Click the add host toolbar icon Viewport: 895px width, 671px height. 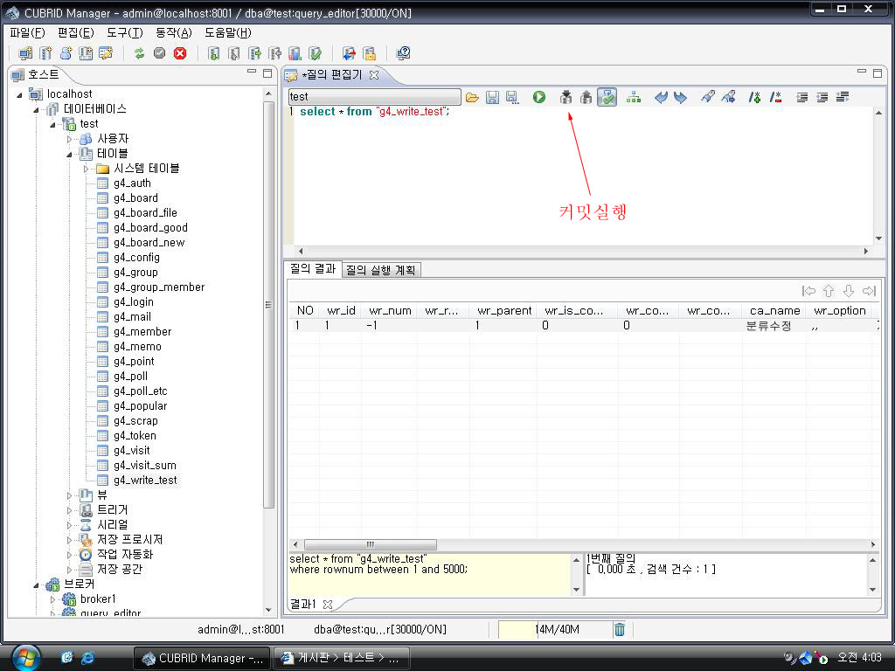click(x=25, y=53)
